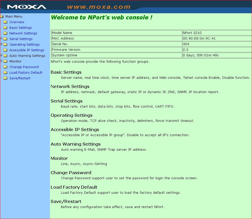Click the NPort 5210 model value cell
The width and height of the screenshot is (252, 219).
click(x=217, y=33)
